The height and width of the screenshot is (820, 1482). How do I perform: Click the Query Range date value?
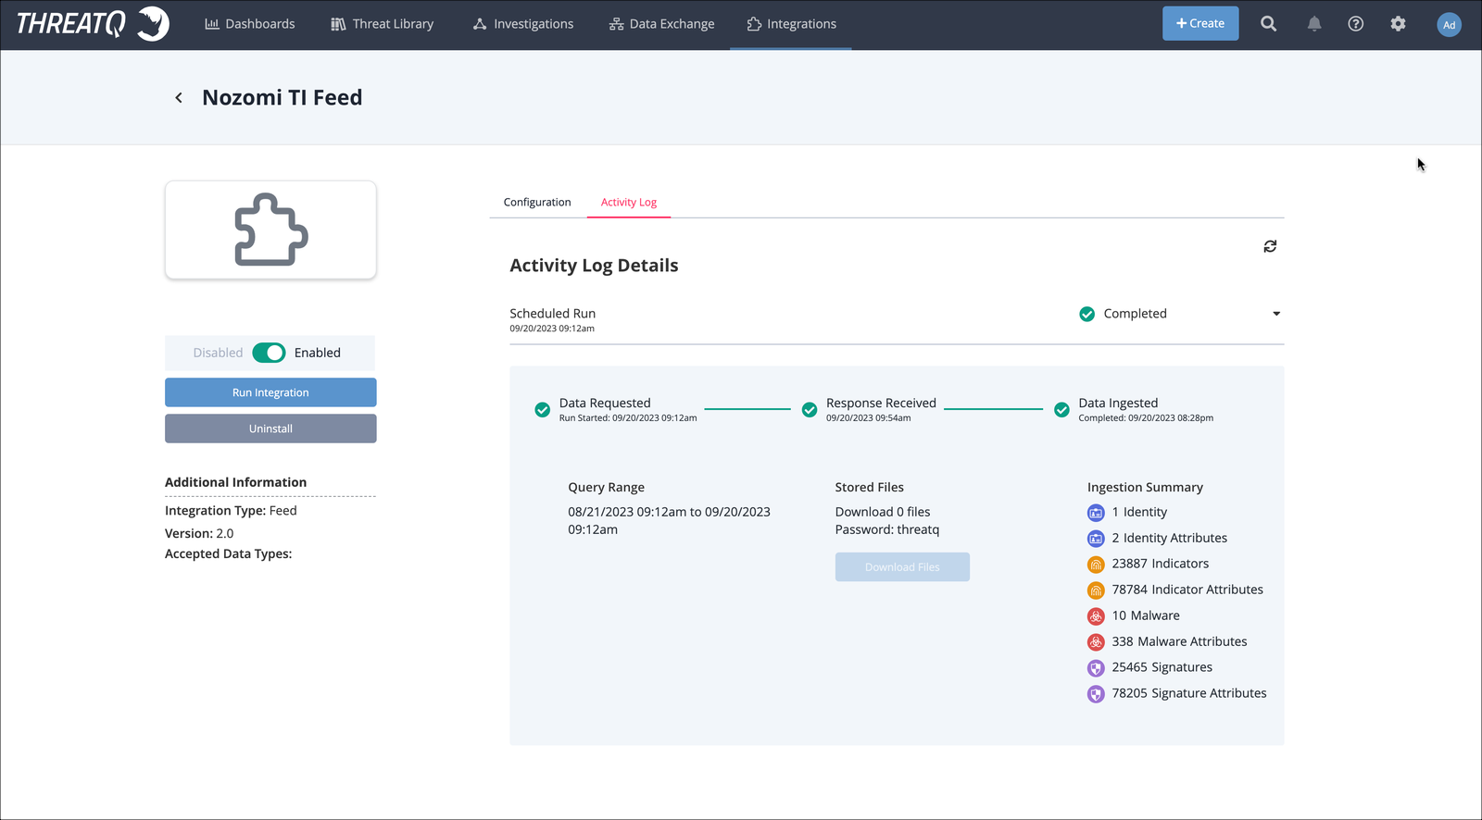click(x=669, y=520)
